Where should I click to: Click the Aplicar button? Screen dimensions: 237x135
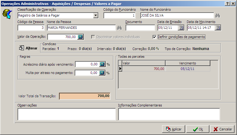(173, 129)
